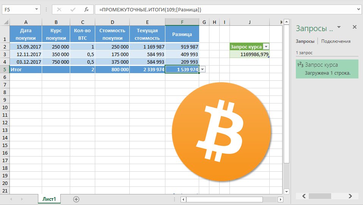363x205 pixels.
Task: Click the vertical scrollbar up arrow
Action: [x=287, y=22]
